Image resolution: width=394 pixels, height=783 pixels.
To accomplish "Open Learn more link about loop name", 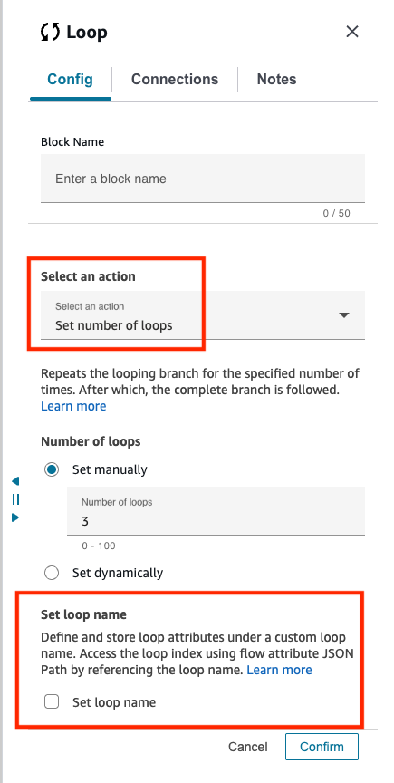I will [x=280, y=670].
